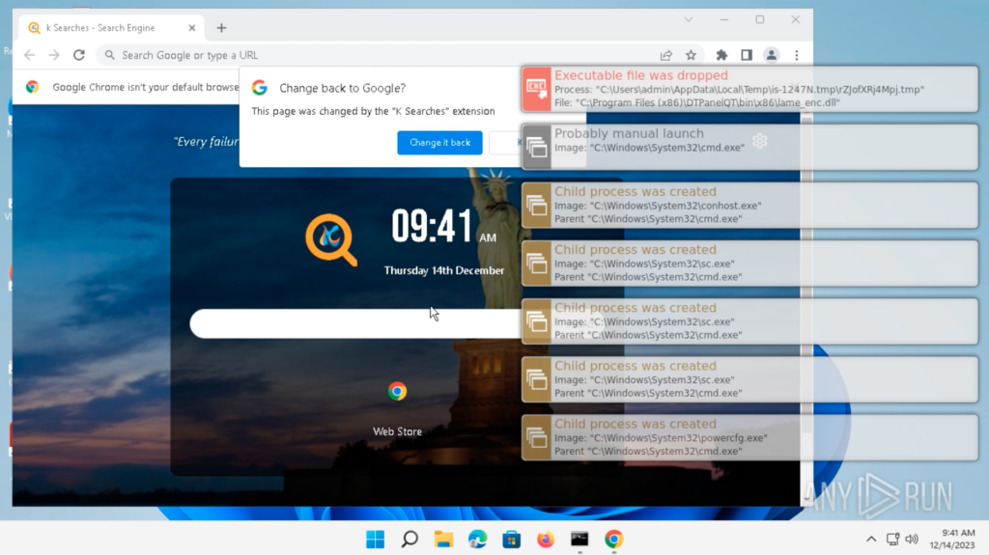
Task: Open a new browser tab
Action: pos(221,28)
